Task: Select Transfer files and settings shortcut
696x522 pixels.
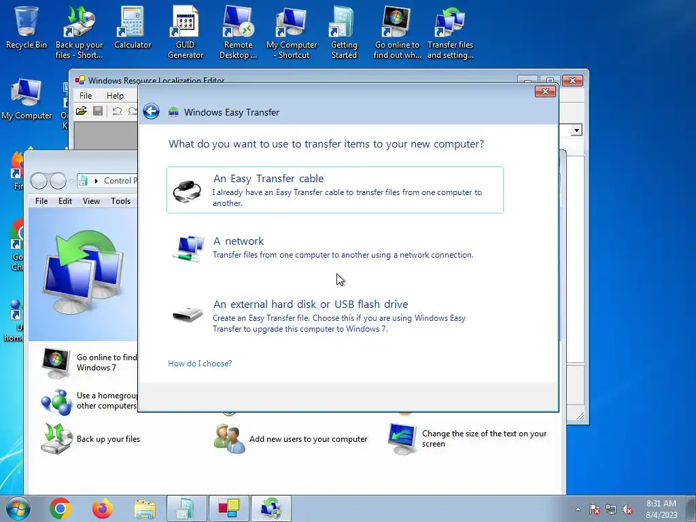Action: 451,32
